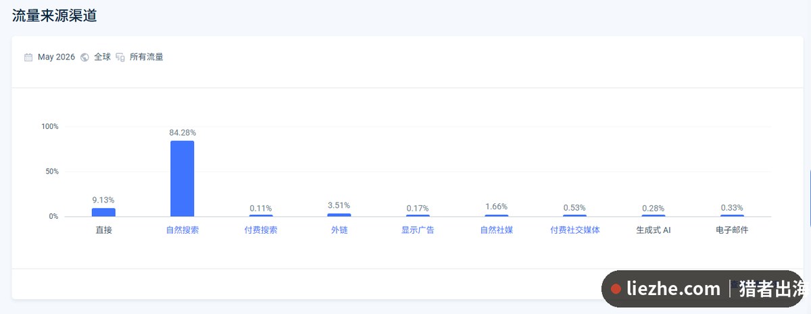811x314 pixels.
Task: Click the May 2026 date label
Action: [56, 57]
